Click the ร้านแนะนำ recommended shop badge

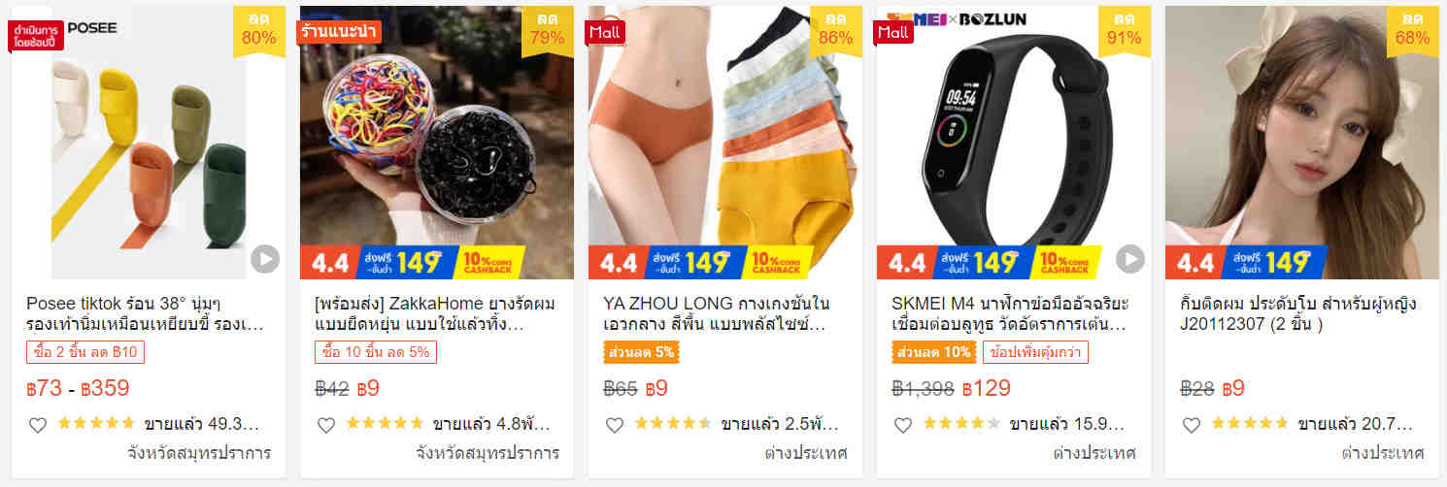tap(339, 31)
